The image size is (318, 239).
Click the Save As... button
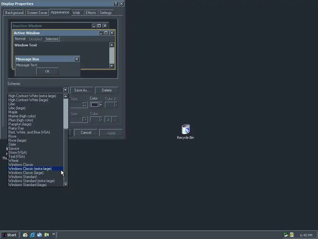[x=82, y=90]
